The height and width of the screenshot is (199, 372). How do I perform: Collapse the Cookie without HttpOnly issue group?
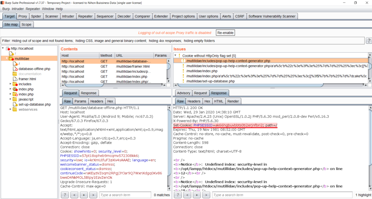175,56
